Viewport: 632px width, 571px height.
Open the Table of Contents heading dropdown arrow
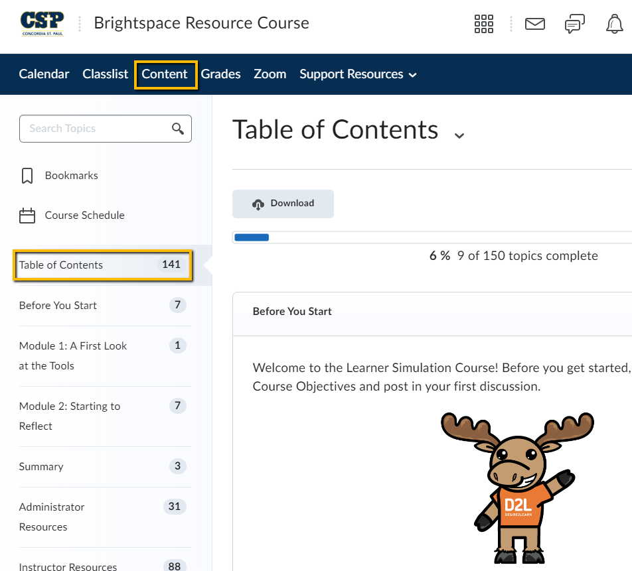[459, 135]
